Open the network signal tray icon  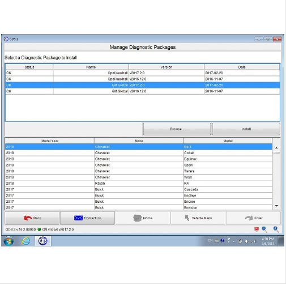(254, 241)
